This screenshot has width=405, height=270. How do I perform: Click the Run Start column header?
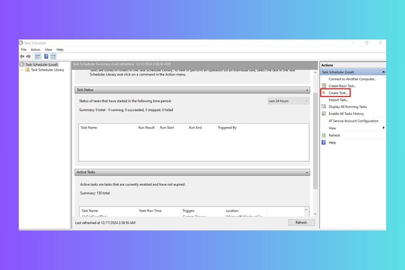click(x=172, y=128)
